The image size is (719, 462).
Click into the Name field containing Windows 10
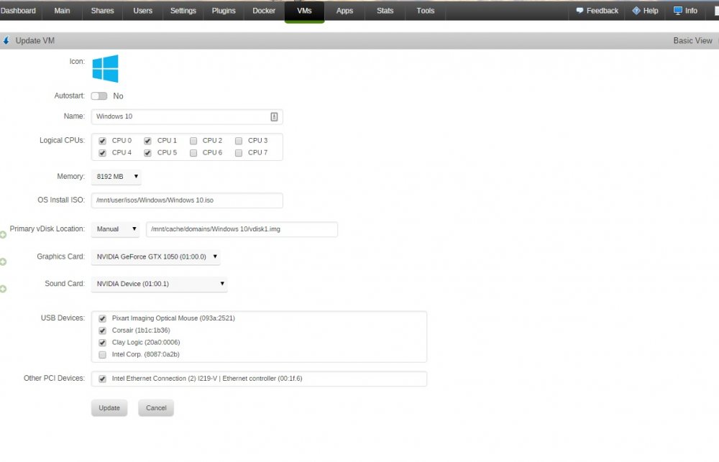187,116
